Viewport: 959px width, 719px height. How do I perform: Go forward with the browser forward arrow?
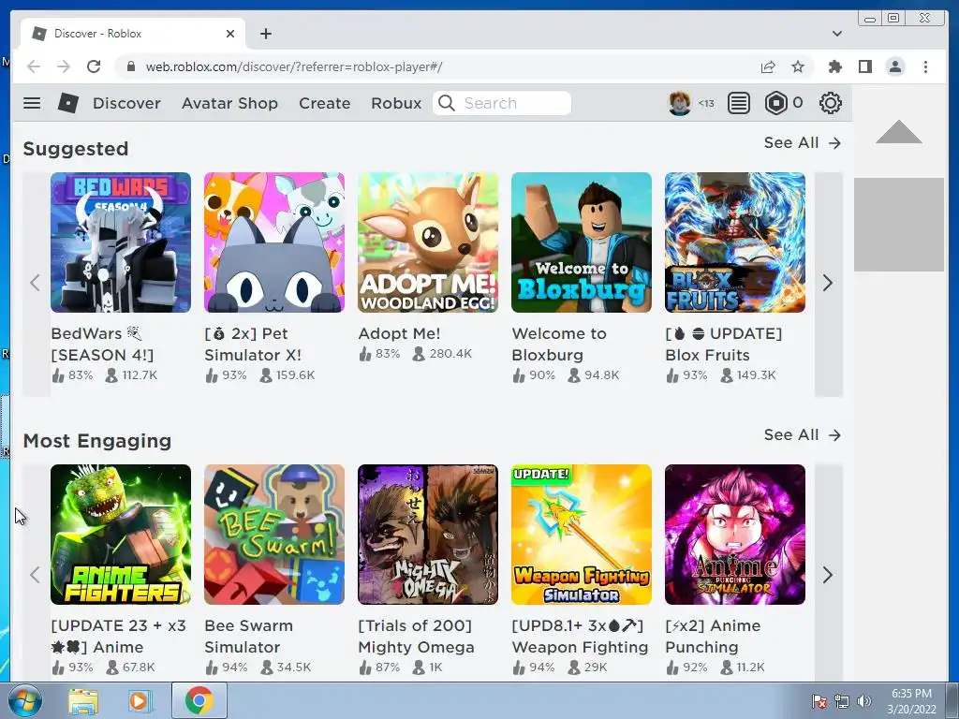(x=64, y=66)
